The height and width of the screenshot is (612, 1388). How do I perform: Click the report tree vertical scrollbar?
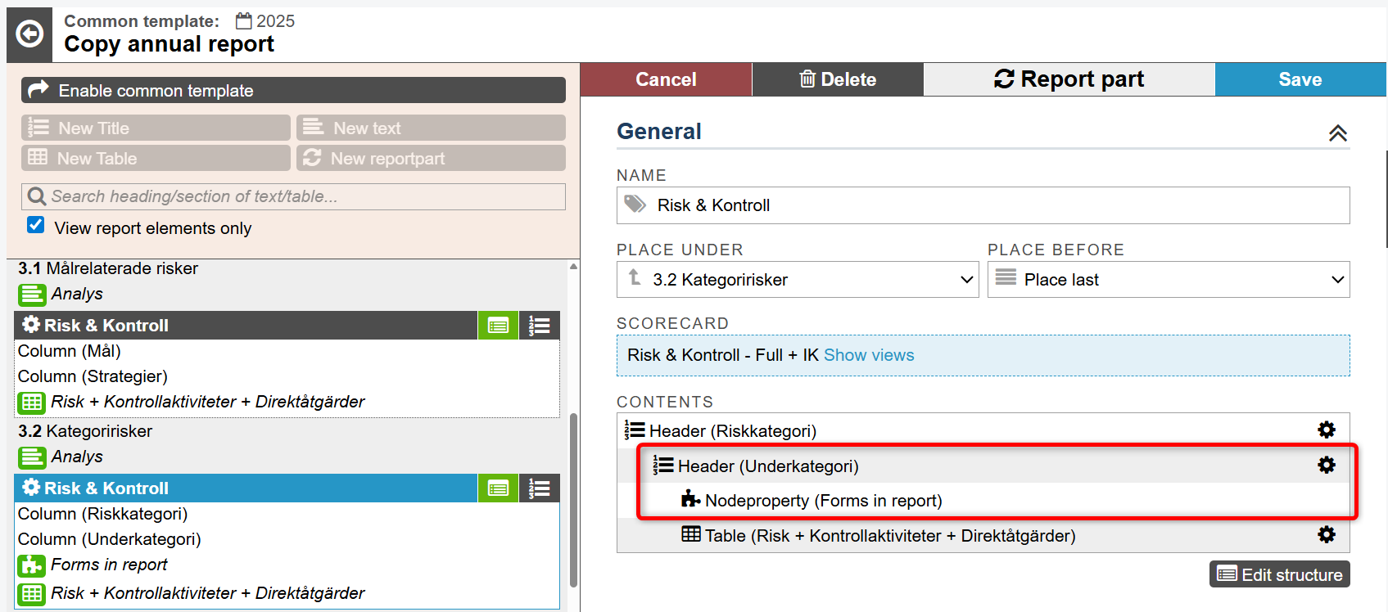click(x=573, y=499)
